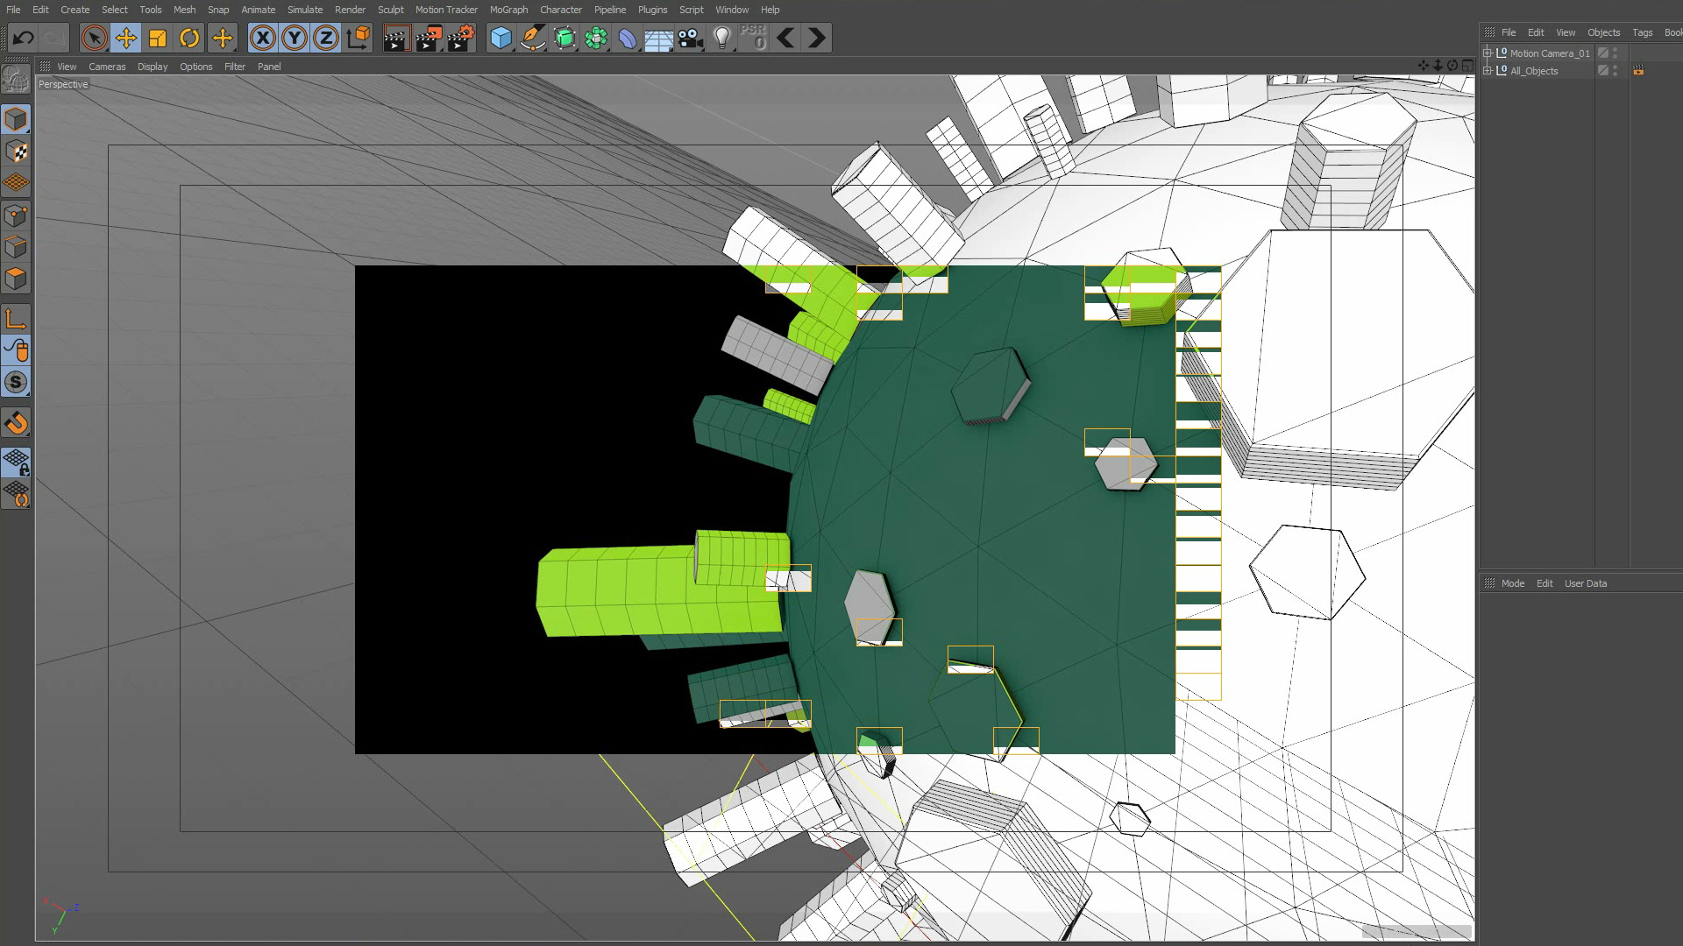Expand the Motion Camera_01 tree node
The image size is (1683, 946).
1488,53
